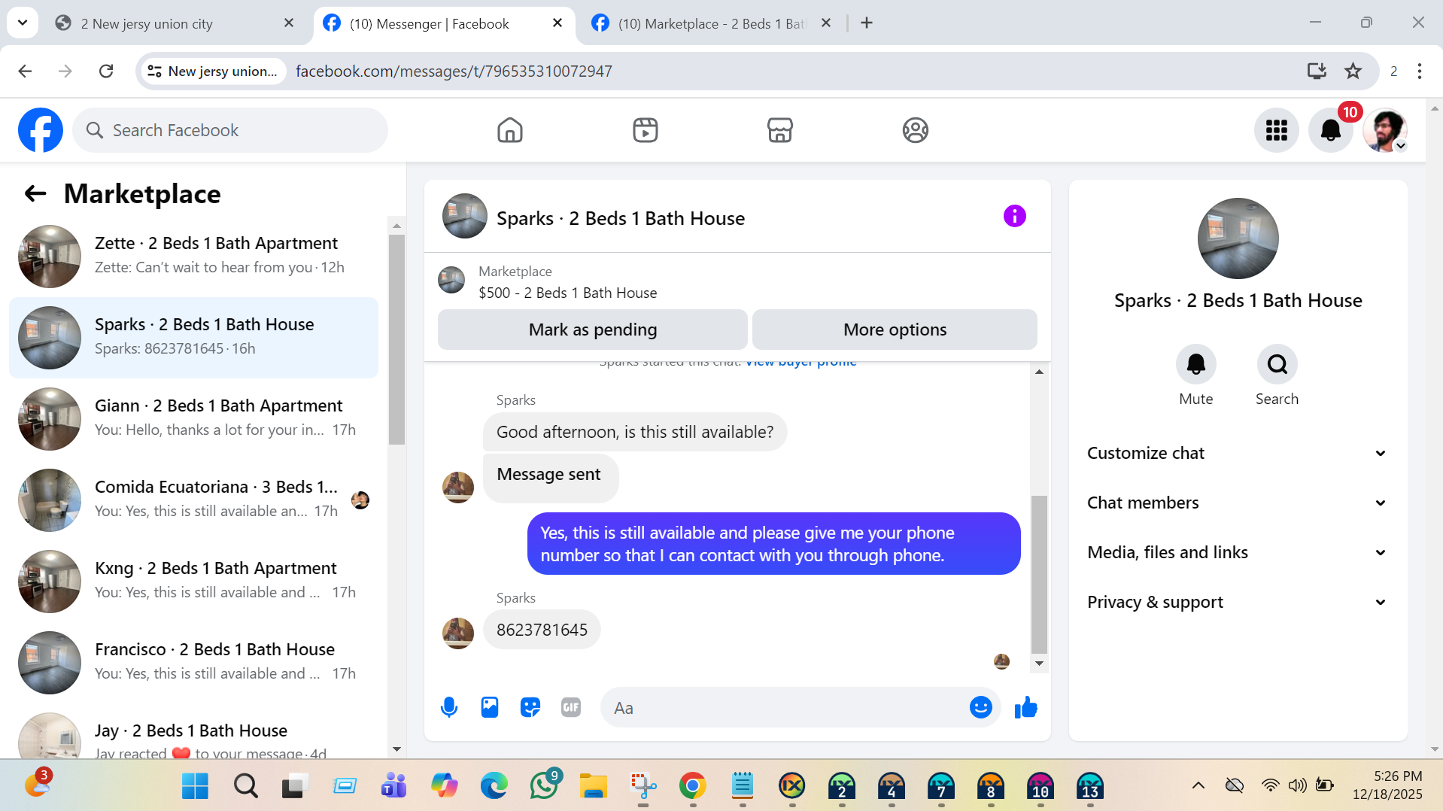The image size is (1443, 811).
Task: Choose a sticker for the chat
Action: point(530,707)
